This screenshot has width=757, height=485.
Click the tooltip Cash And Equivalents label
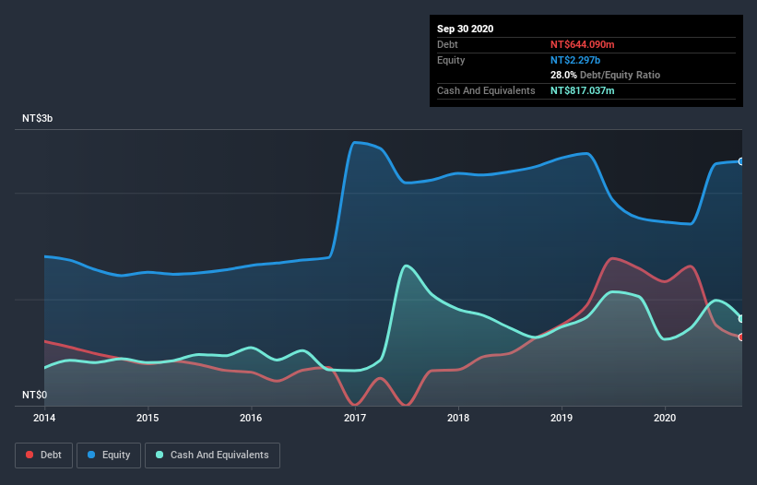pyautogui.click(x=486, y=90)
